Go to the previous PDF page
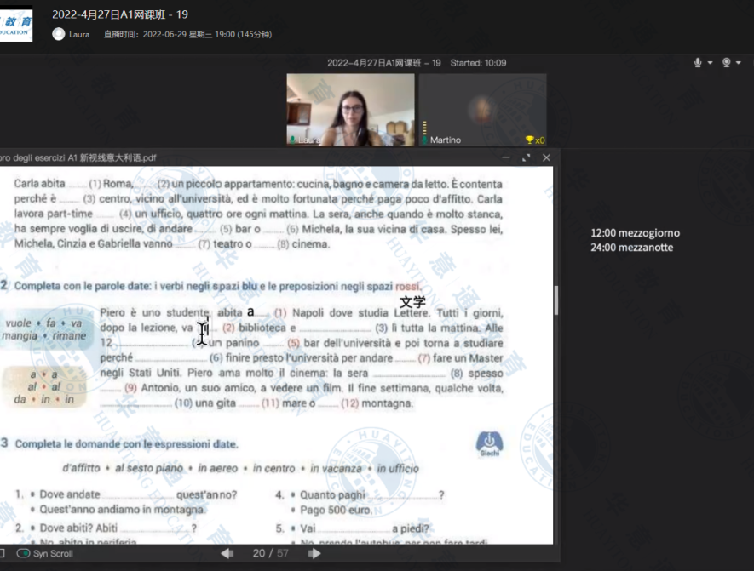Screen dimensions: 754x571 227,554
